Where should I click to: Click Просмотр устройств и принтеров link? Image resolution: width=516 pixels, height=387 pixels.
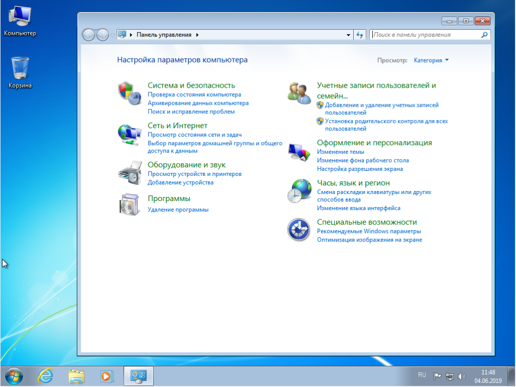[195, 174]
